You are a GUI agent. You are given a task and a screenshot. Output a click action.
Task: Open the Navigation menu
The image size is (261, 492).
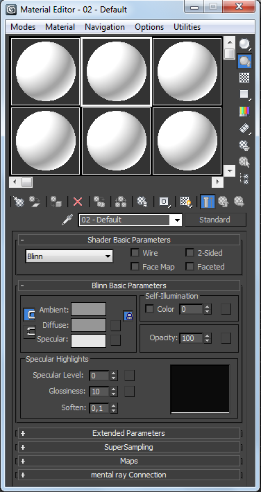point(105,27)
